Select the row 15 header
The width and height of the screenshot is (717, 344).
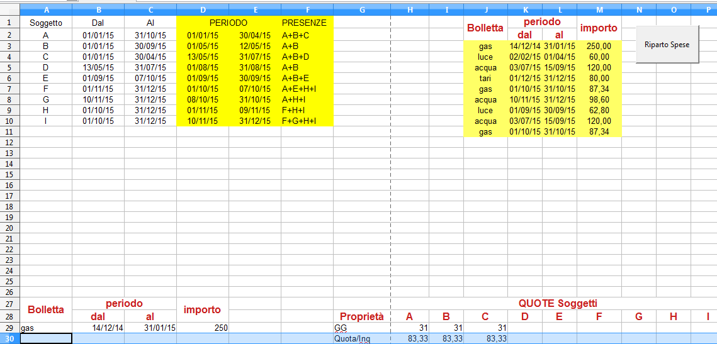tap(9, 174)
